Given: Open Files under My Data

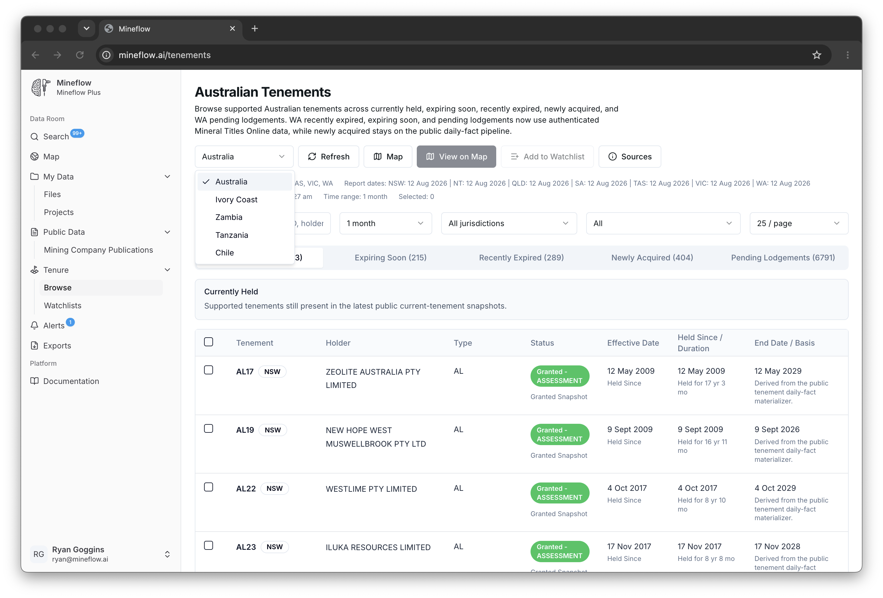Looking at the screenshot, I should click(52, 194).
